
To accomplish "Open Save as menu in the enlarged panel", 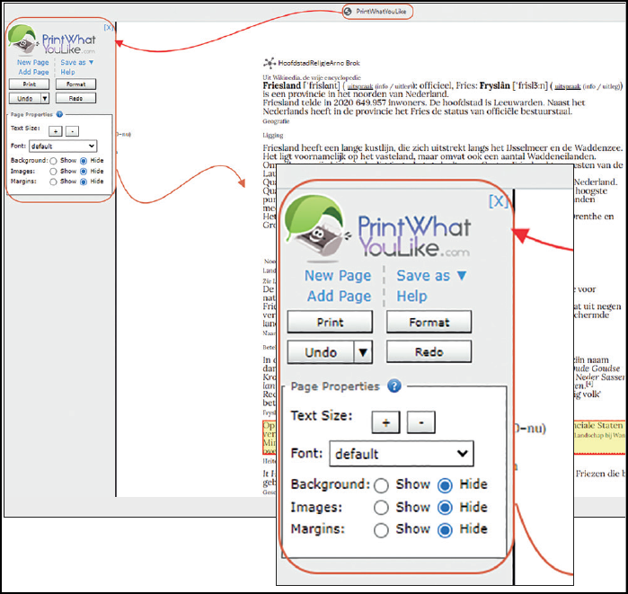I will coord(431,276).
